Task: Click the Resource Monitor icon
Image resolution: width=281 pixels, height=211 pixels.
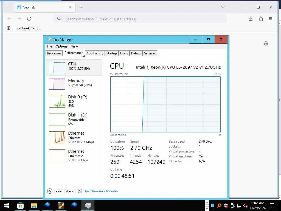Action: pyautogui.click(x=80, y=191)
